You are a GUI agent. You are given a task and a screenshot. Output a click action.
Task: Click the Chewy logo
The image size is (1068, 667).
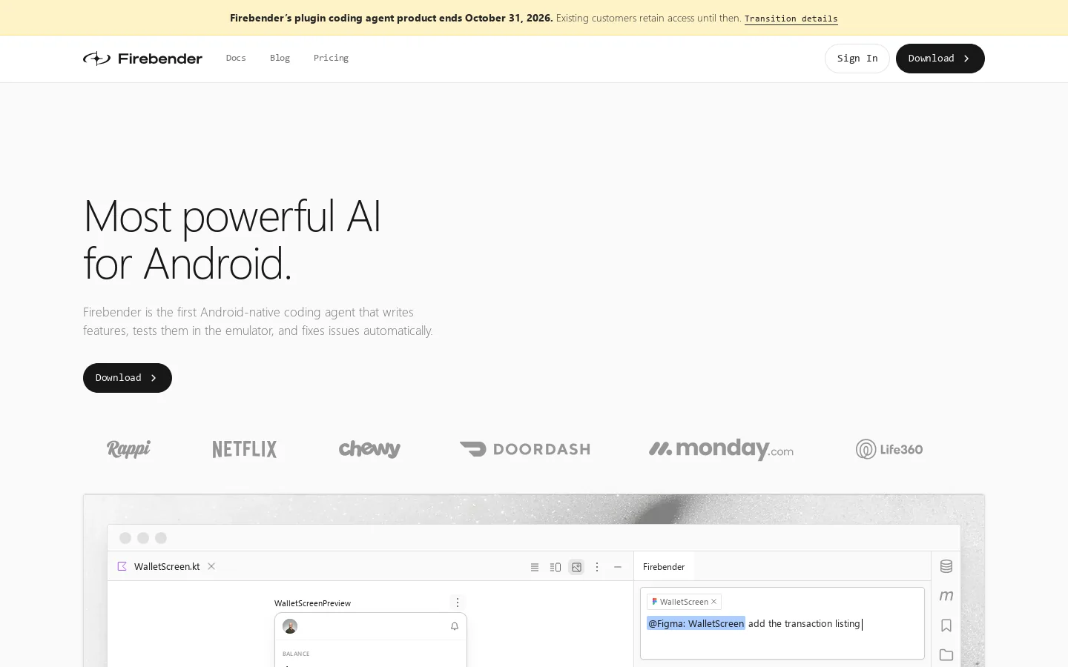click(x=369, y=449)
